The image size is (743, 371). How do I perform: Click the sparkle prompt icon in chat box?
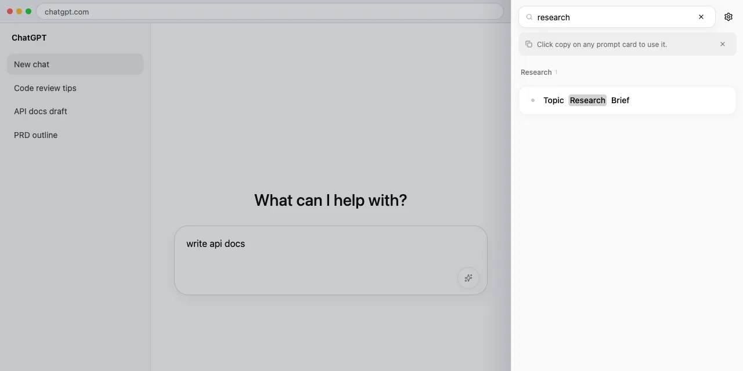468,278
